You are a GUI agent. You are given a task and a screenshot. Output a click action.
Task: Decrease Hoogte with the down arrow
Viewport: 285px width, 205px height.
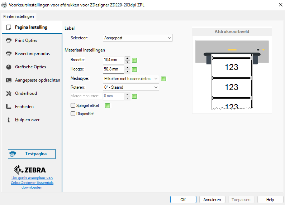coord(127,71)
